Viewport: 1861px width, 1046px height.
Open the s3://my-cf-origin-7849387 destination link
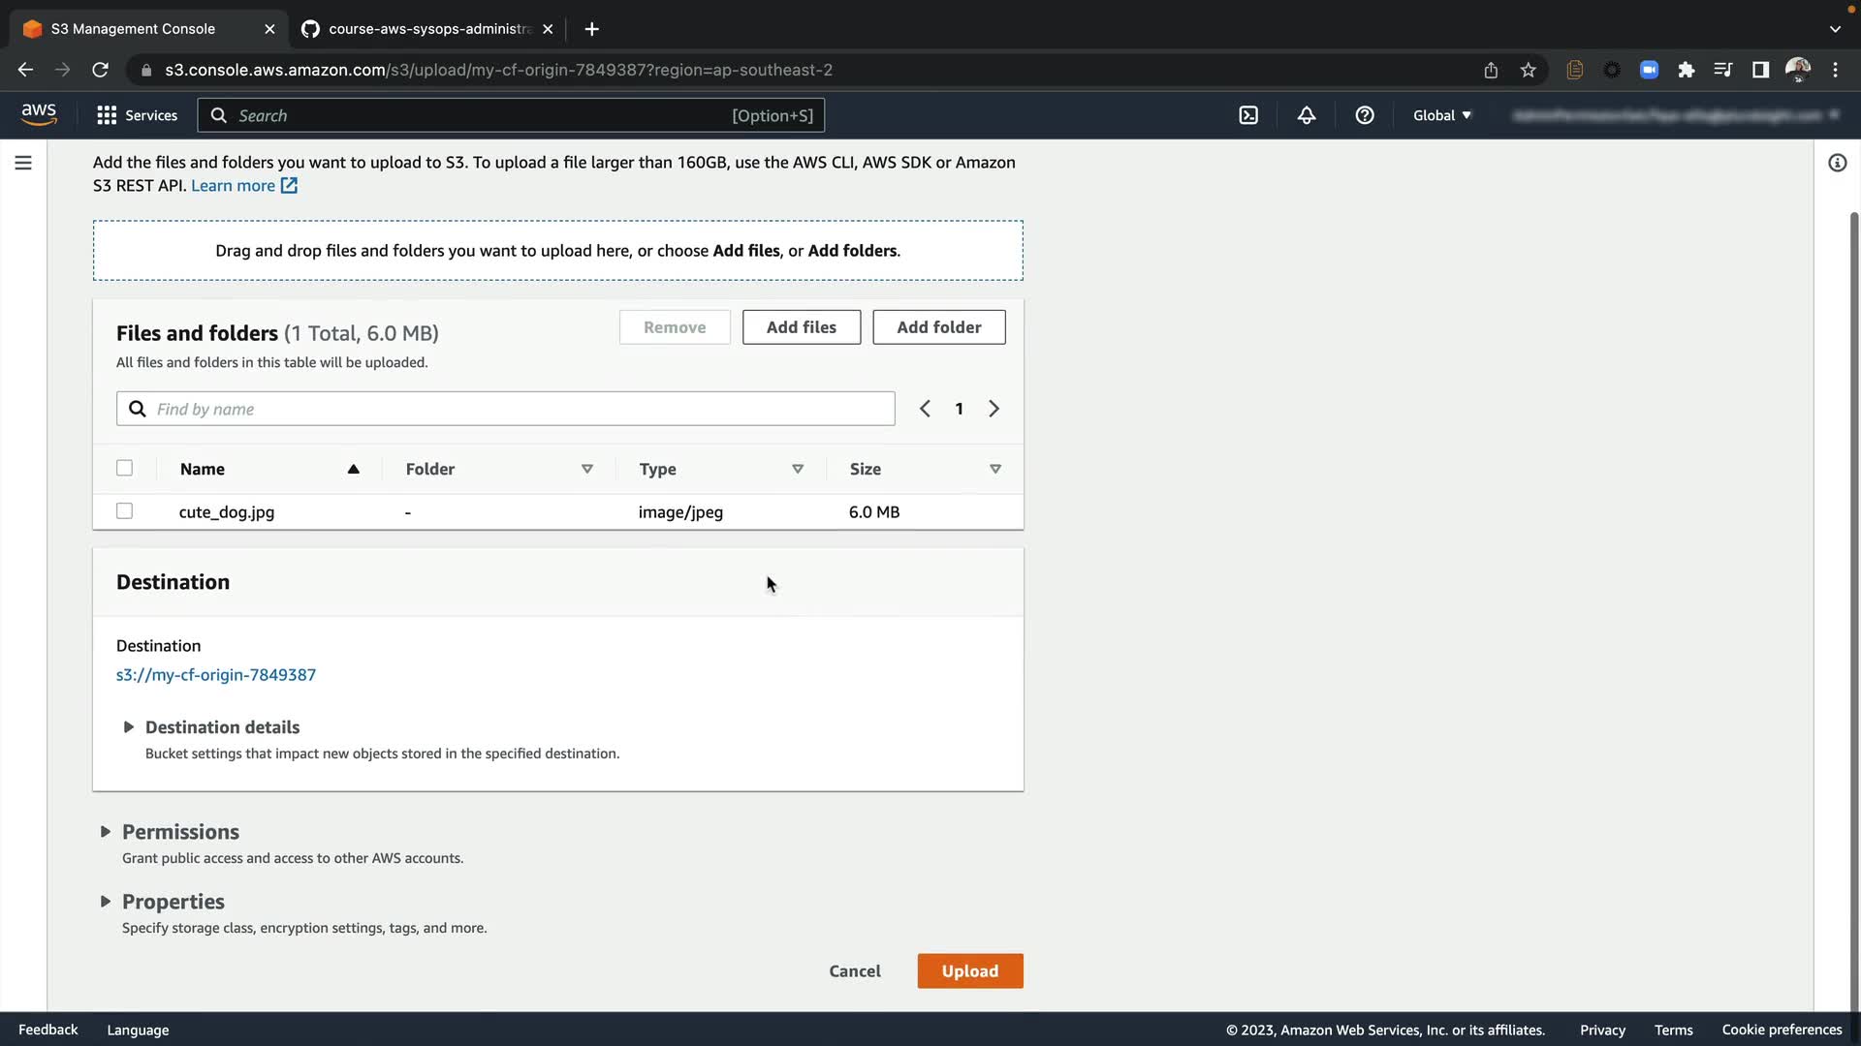[216, 675]
